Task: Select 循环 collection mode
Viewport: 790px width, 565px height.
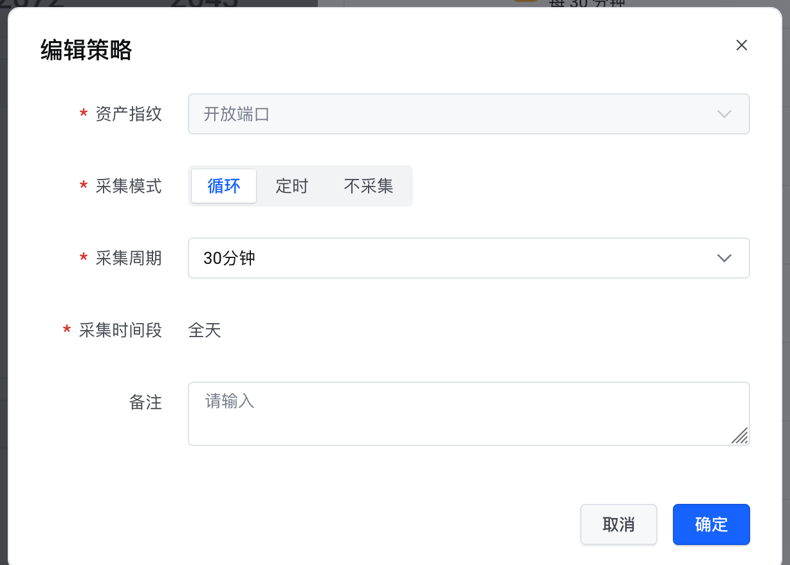Action: [224, 187]
